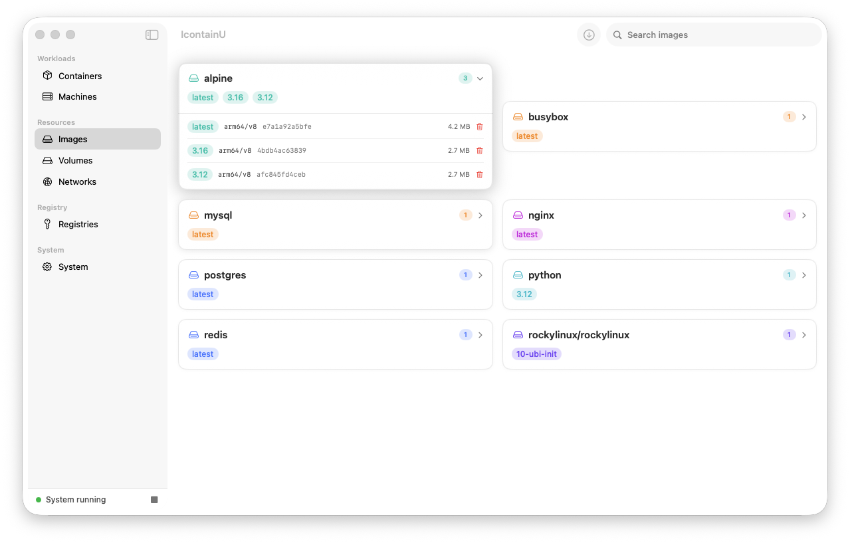The height and width of the screenshot is (543, 850).
Task: Click the nginx card disk icon
Action: (x=518, y=215)
